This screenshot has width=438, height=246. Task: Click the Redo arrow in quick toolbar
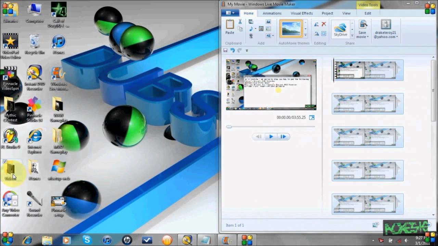point(240,50)
